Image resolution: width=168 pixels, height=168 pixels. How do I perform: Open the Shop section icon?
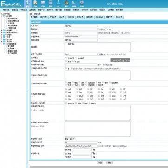coord(74,4)
